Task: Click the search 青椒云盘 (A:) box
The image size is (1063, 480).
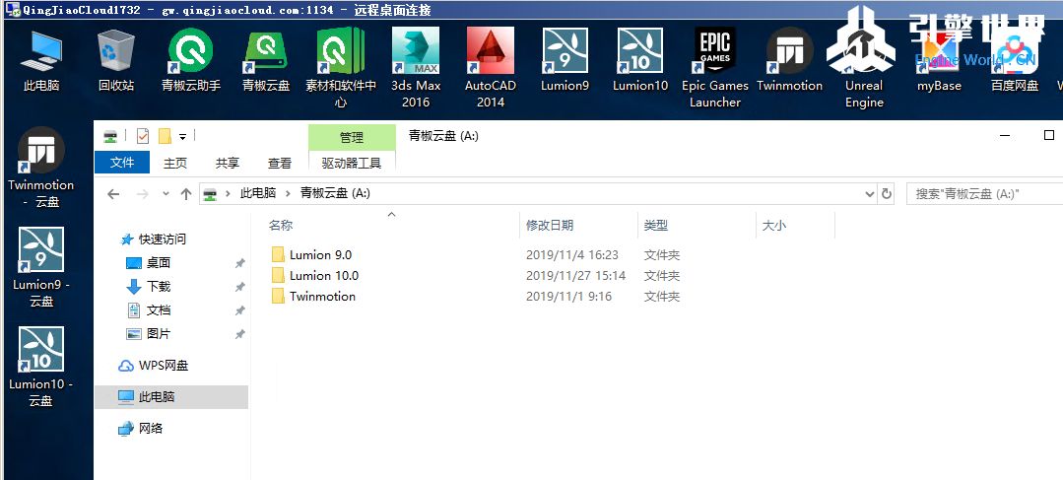Action: coord(984,194)
